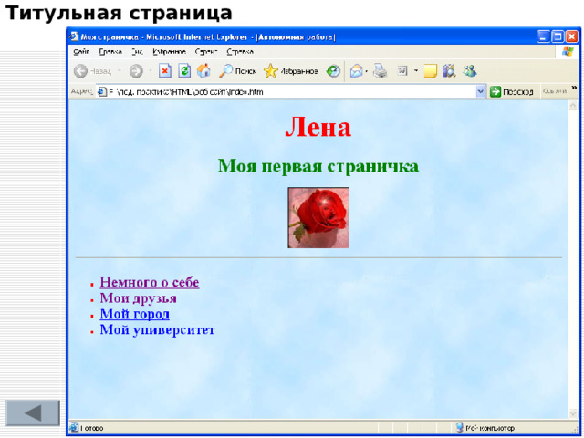Click the Print toolbar icon
The height and width of the screenshot is (438, 584).
(x=380, y=71)
